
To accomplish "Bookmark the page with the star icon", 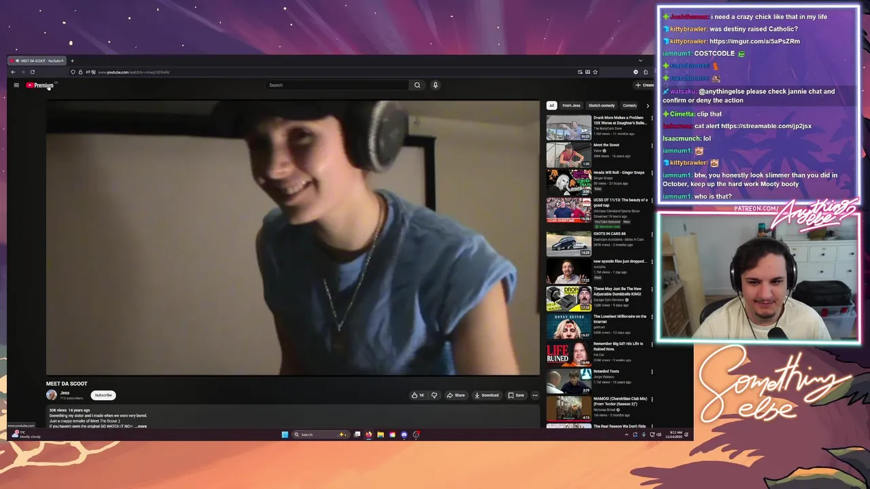I will (x=595, y=72).
